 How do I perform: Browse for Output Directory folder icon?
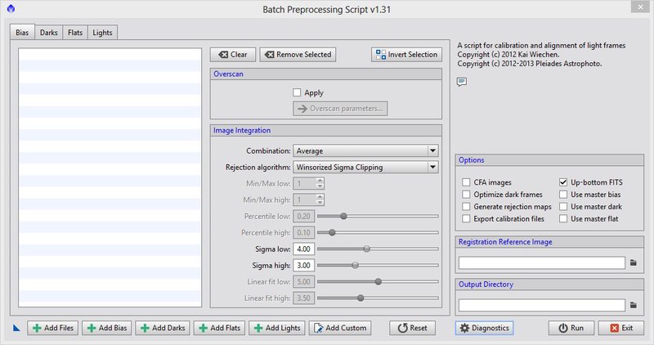tap(633, 305)
